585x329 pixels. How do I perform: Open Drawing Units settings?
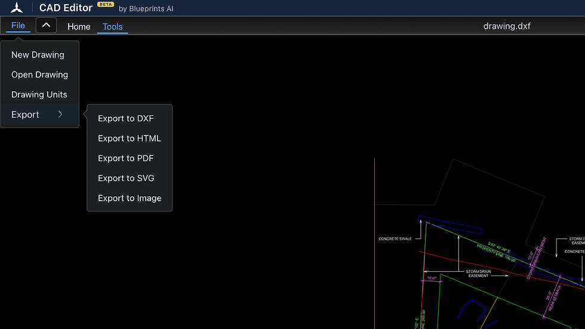pyautogui.click(x=39, y=94)
